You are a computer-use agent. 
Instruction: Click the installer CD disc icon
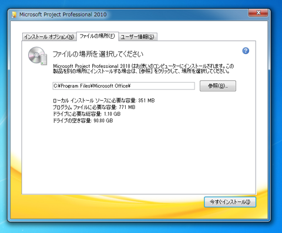click(38, 56)
